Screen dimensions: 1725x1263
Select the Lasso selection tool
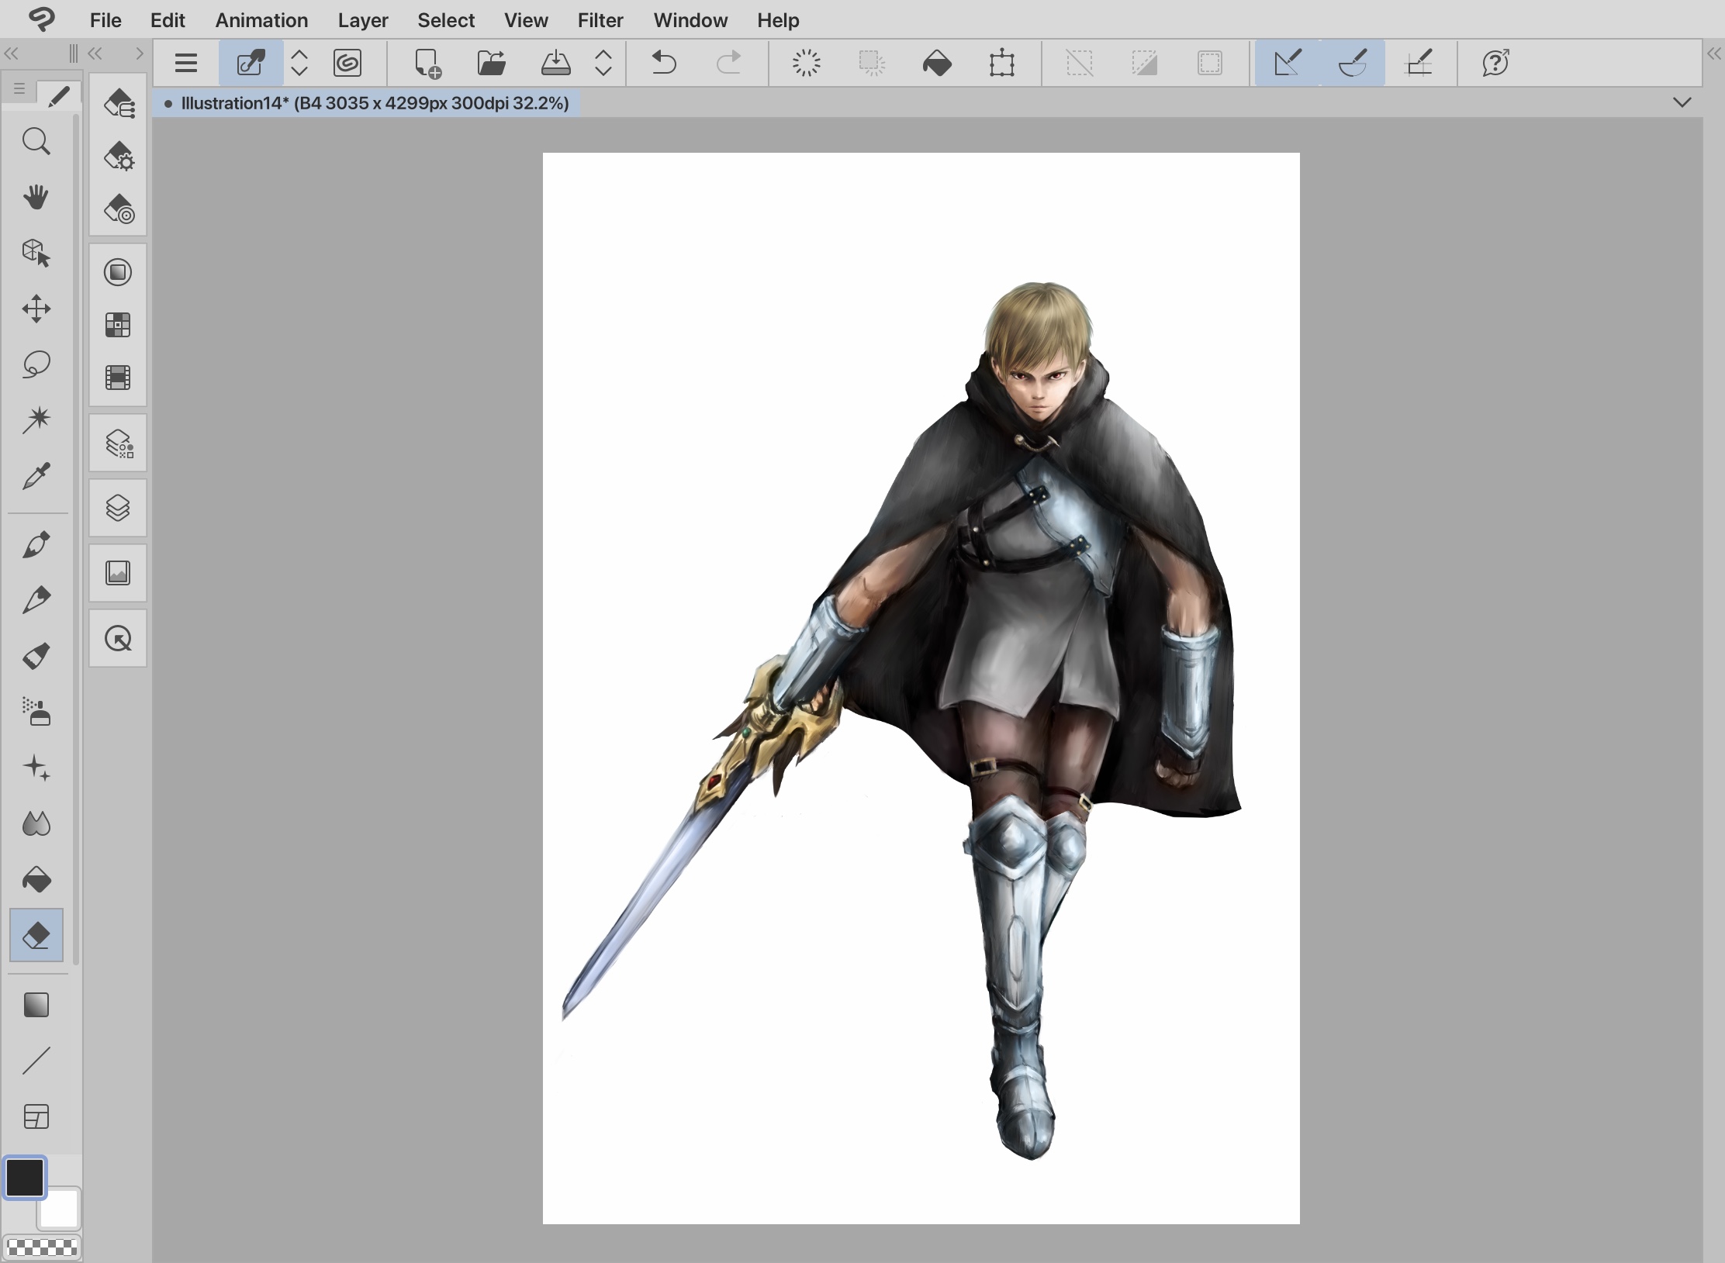36,364
